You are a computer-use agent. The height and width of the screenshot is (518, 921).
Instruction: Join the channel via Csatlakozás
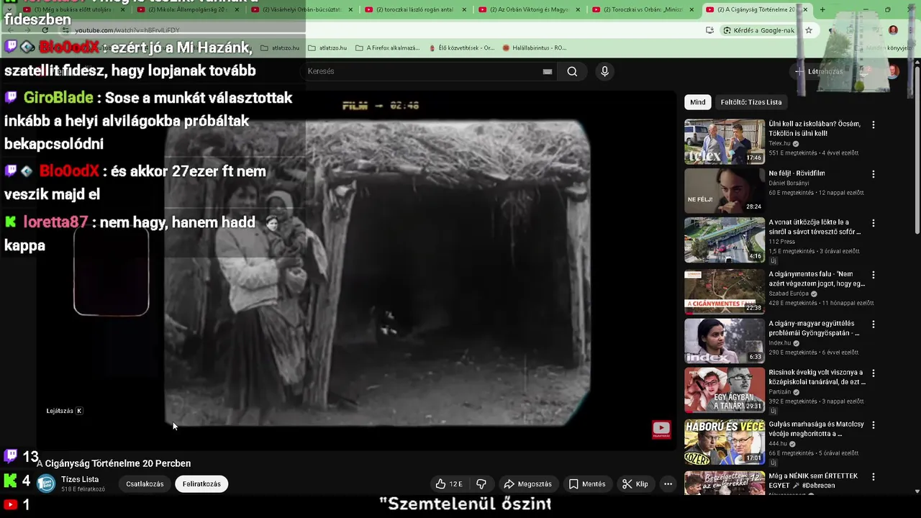point(145,484)
